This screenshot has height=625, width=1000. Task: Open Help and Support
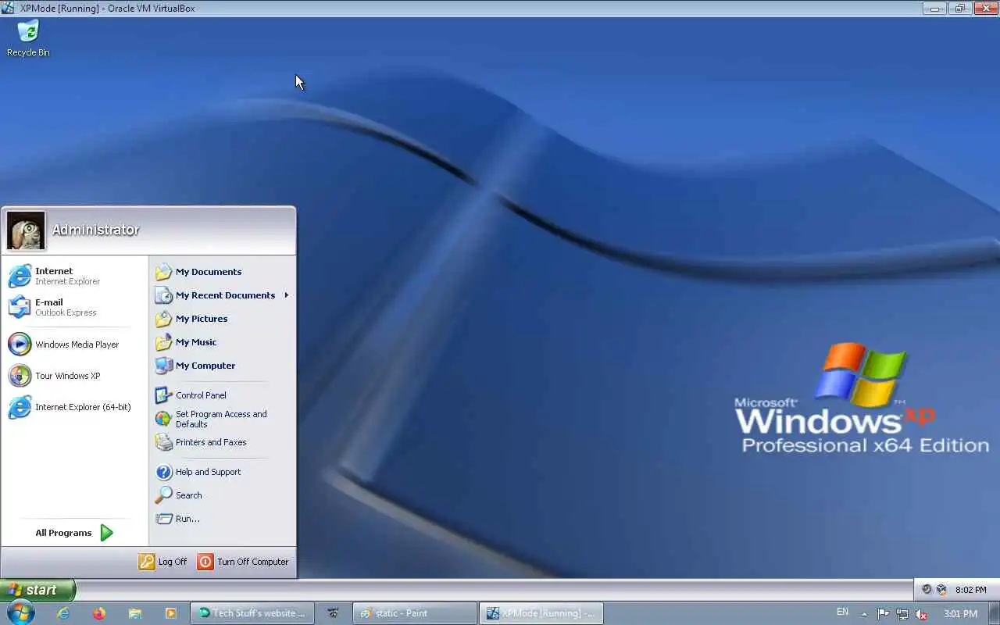coord(223,472)
